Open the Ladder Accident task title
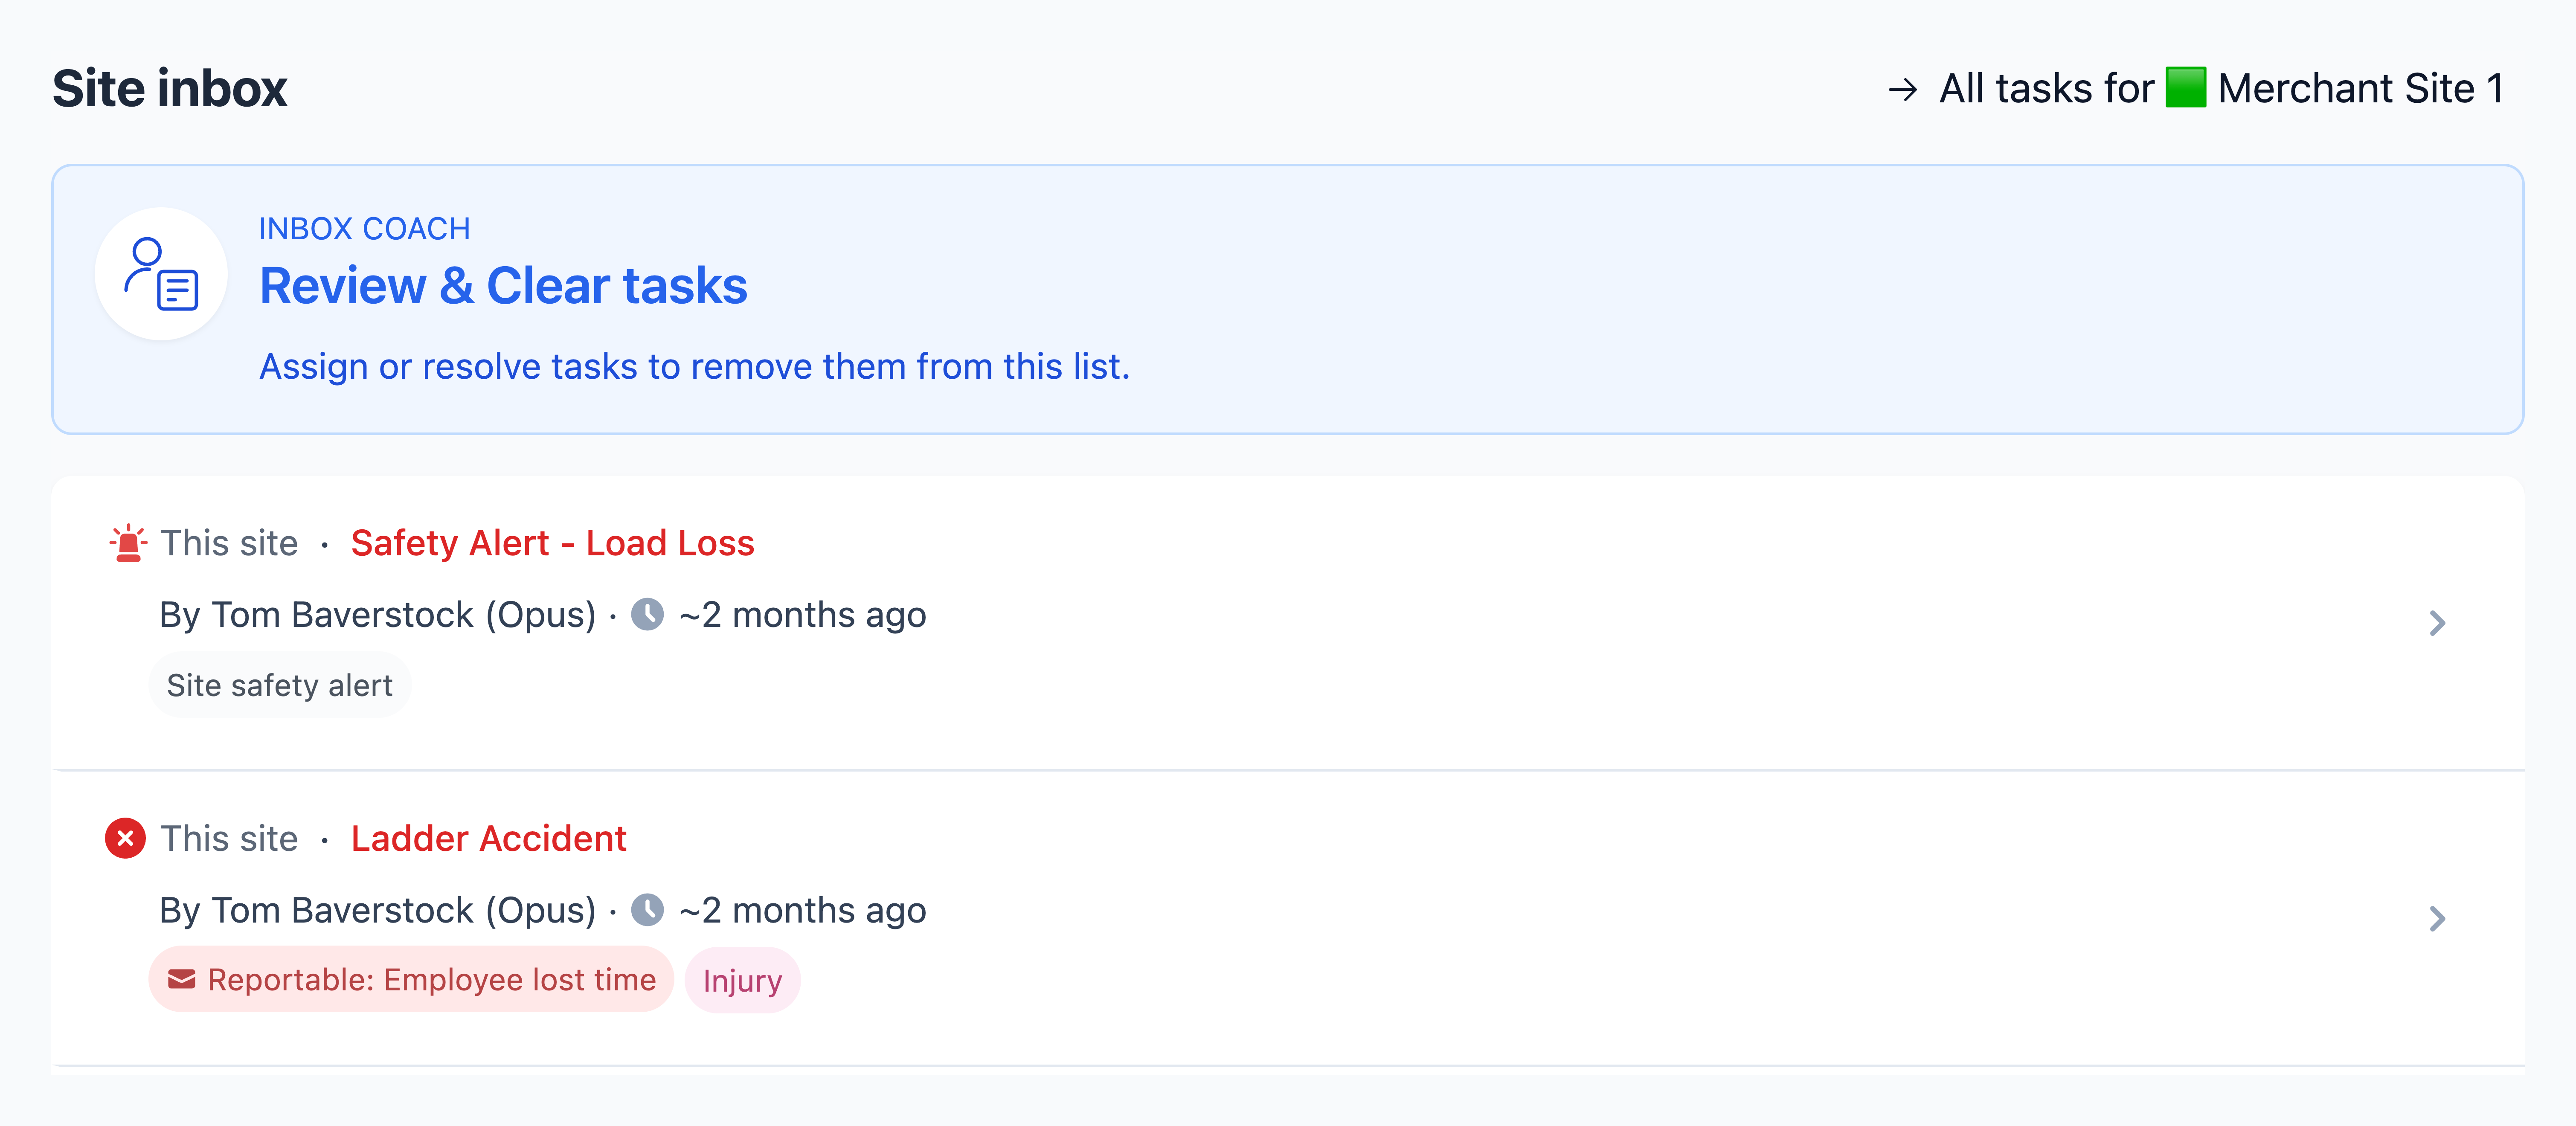 [x=488, y=838]
